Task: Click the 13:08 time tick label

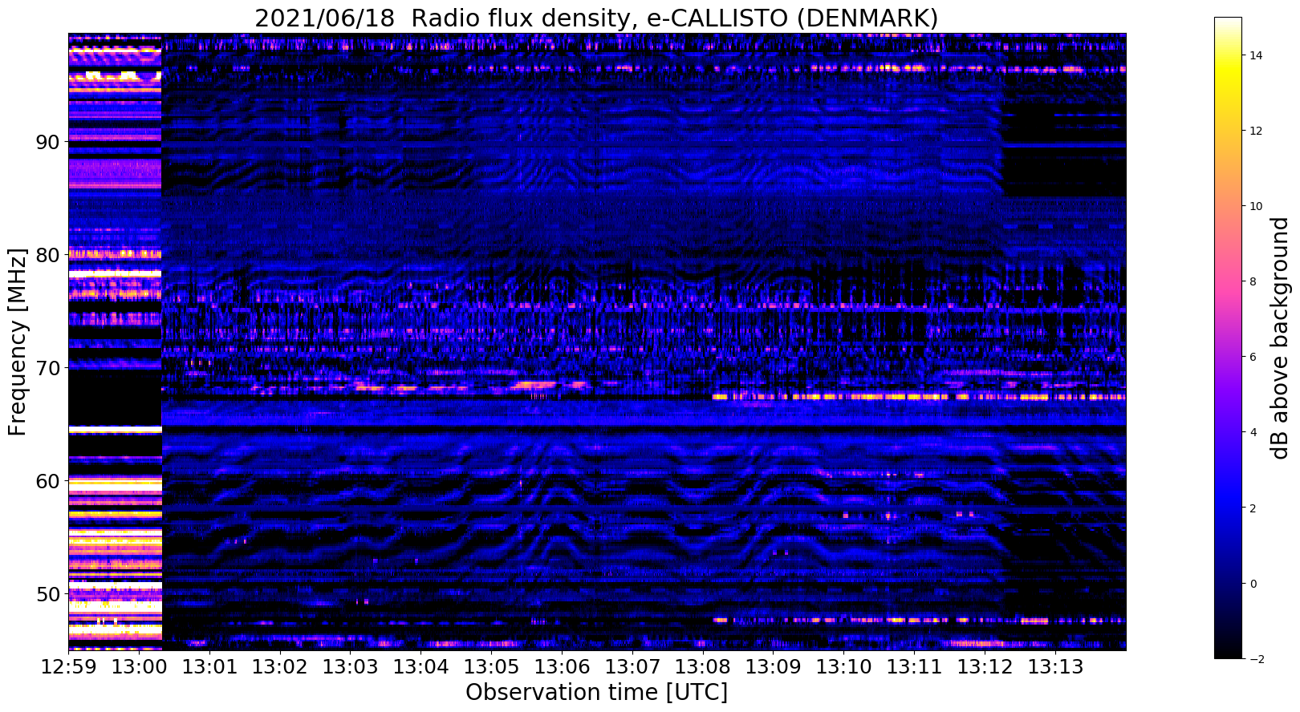Action: tap(703, 666)
